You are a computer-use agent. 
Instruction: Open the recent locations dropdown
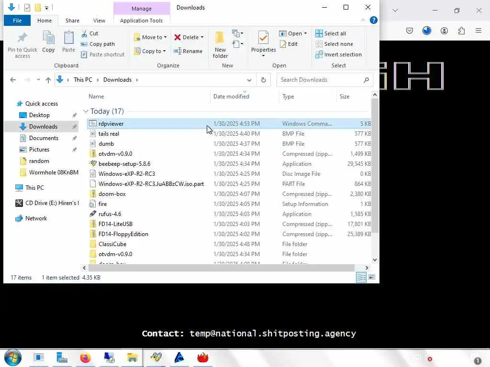point(38,80)
